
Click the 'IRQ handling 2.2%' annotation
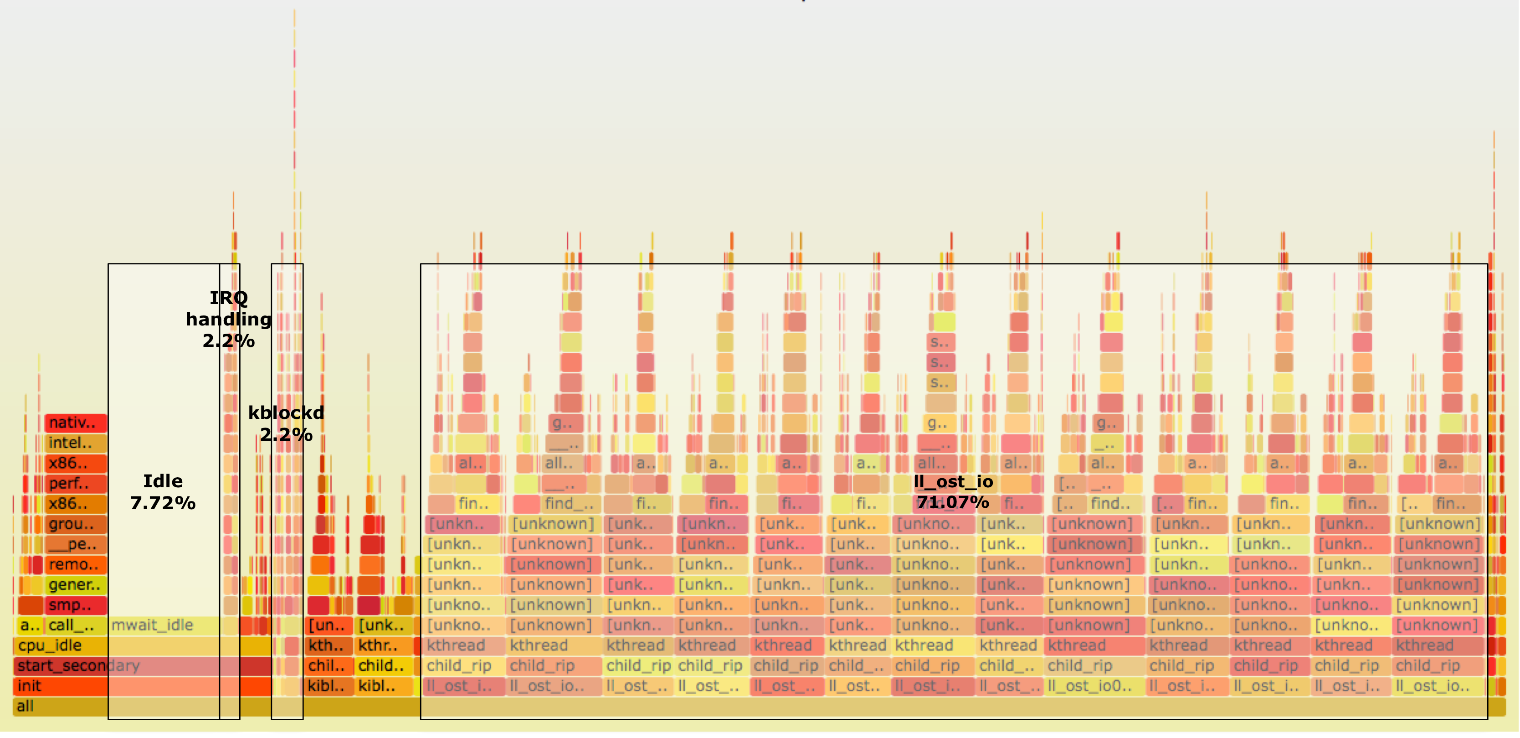pos(228,320)
